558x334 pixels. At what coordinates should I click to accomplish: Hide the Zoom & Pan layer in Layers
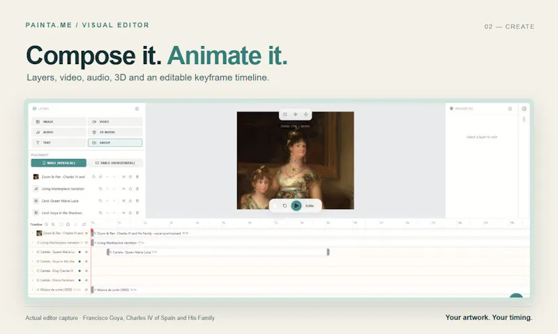123,177
